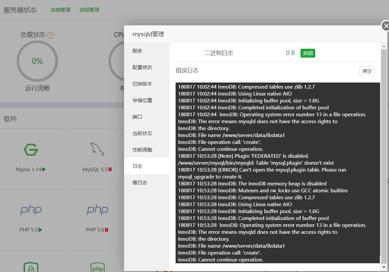The image size is (389, 272).
Task: Click the PHP 5.5 software icon
Action: (x=31, y=210)
